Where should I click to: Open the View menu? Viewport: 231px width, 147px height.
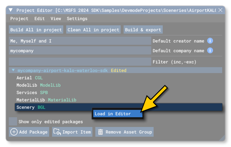56,19
